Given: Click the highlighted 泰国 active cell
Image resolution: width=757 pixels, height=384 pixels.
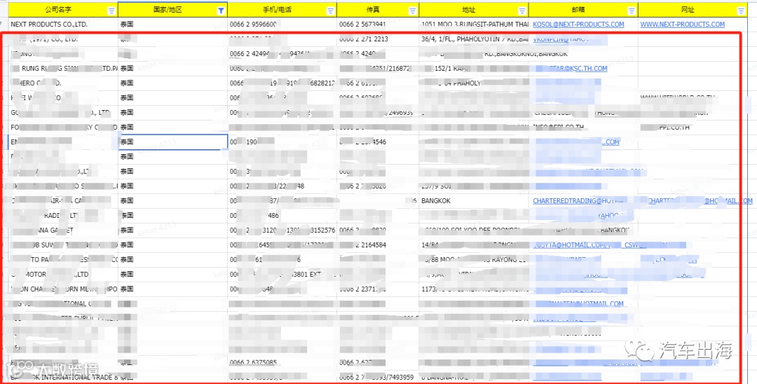Looking at the screenshot, I should tap(173, 142).
